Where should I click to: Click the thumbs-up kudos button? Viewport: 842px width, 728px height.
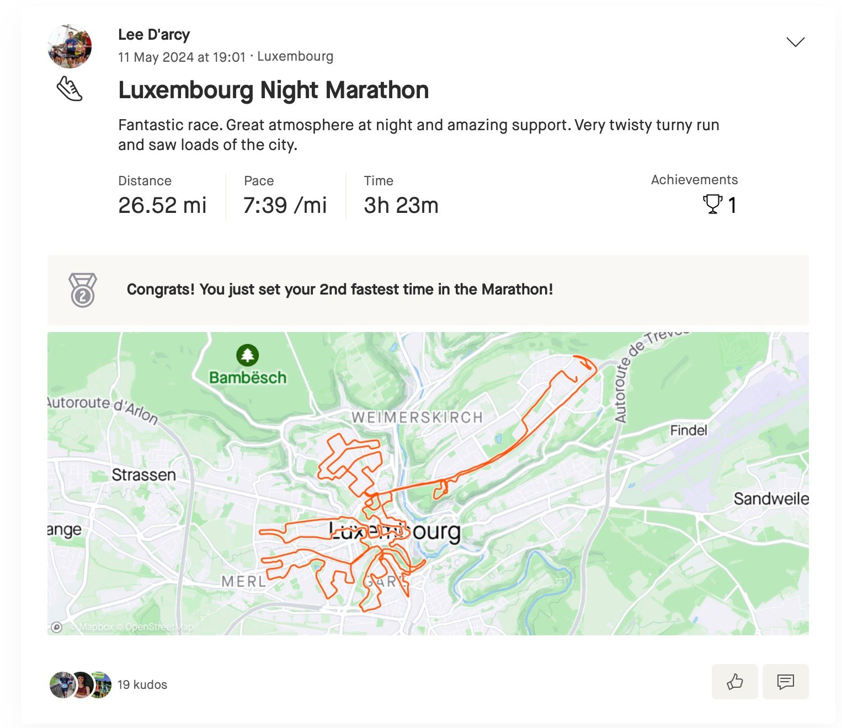click(x=734, y=682)
